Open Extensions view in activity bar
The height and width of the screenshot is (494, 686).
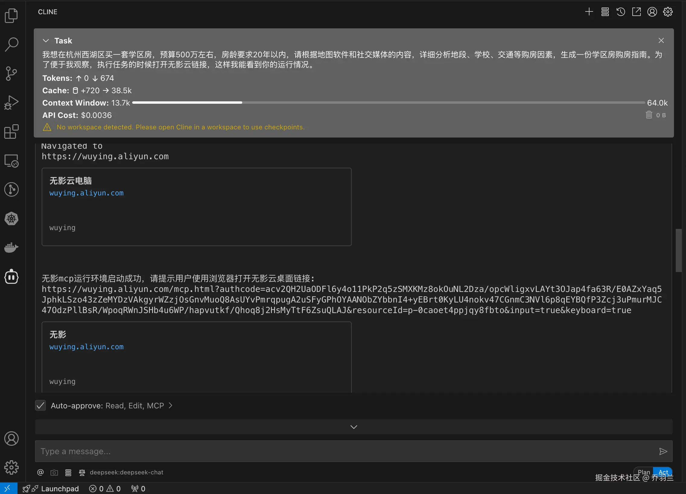11,131
